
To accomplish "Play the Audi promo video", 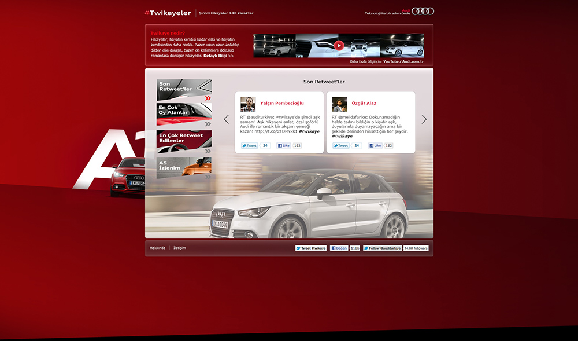I will point(339,45).
